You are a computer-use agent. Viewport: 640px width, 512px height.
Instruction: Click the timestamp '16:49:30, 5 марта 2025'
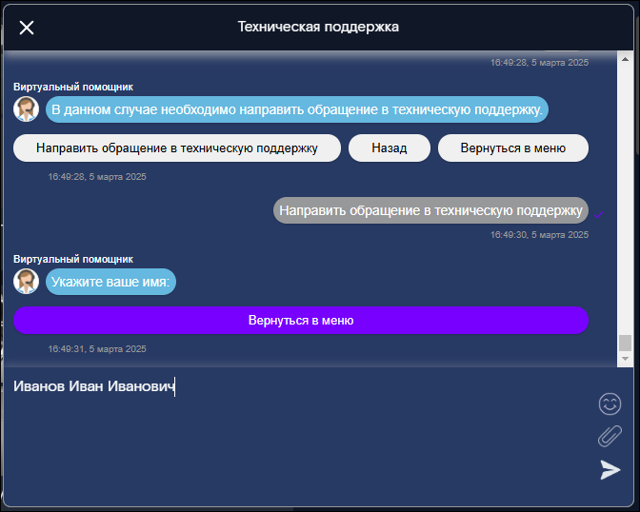(539, 234)
